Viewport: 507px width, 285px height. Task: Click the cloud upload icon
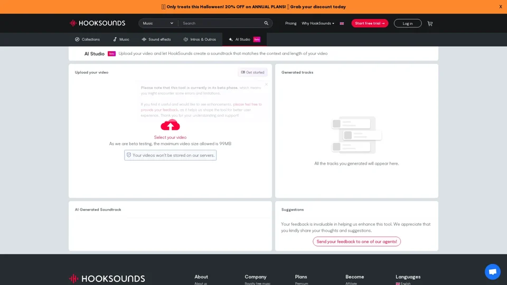(170, 125)
